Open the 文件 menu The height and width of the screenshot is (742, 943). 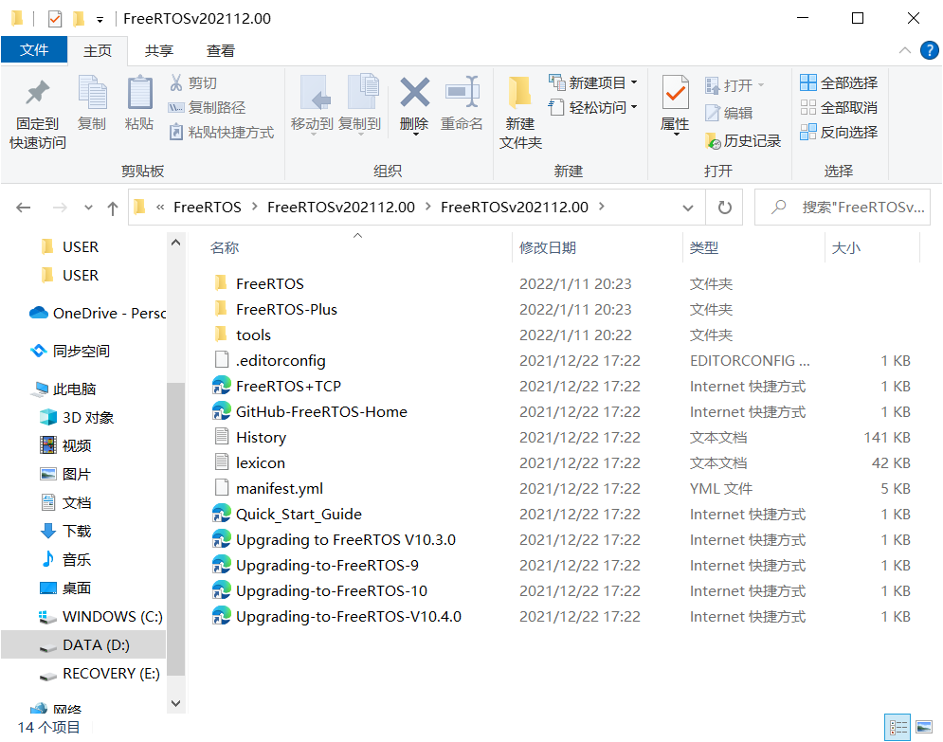[x=34, y=50]
